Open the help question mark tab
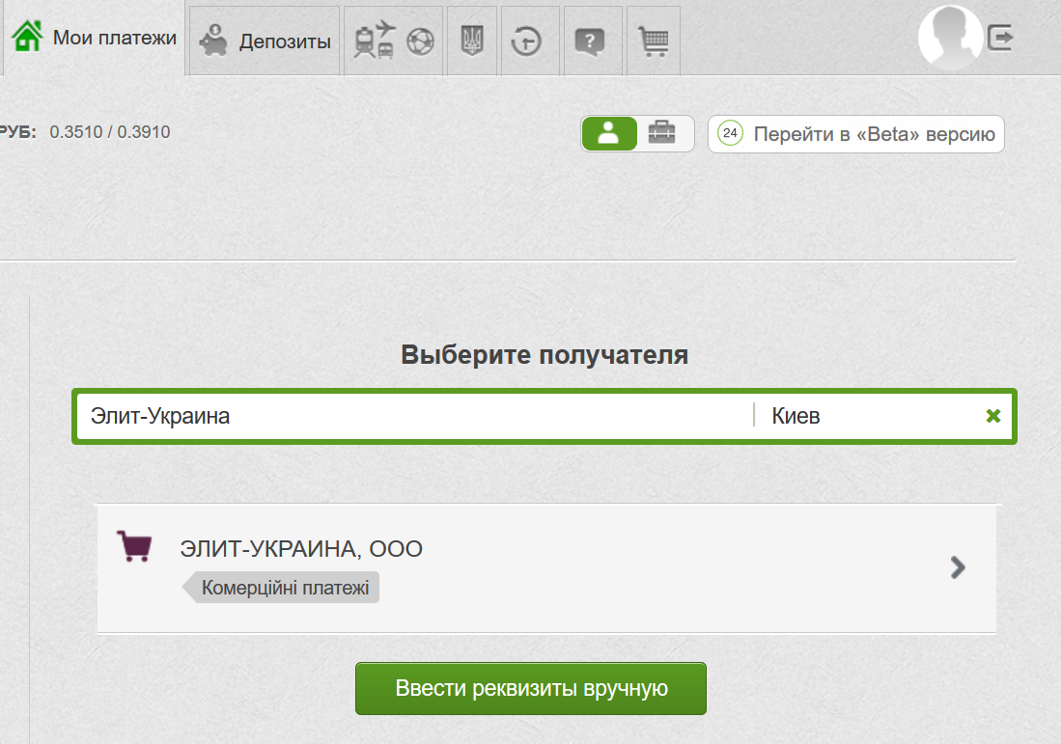Viewport: 1061px width, 744px height. pos(589,41)
